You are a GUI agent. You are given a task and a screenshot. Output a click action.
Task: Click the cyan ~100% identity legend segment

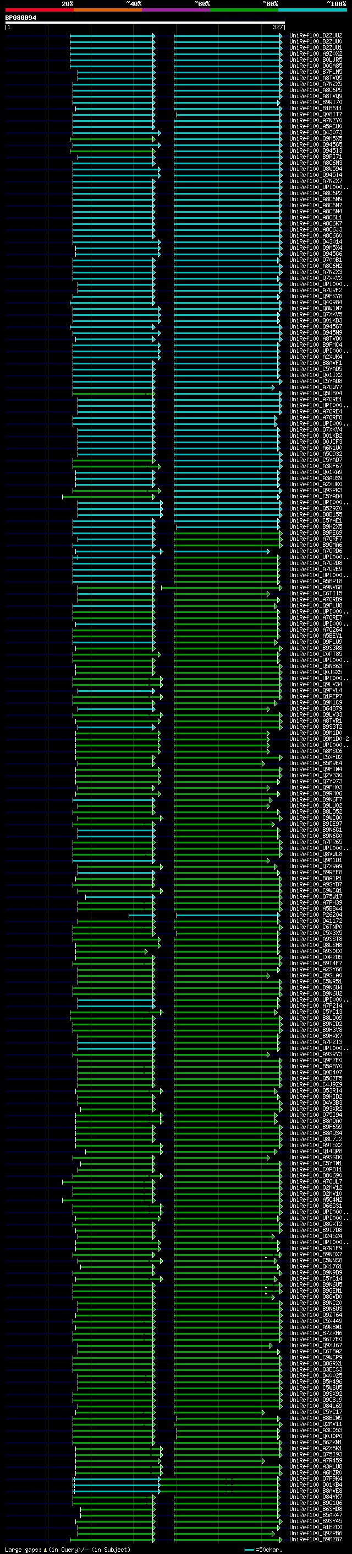tap(313, 10)
